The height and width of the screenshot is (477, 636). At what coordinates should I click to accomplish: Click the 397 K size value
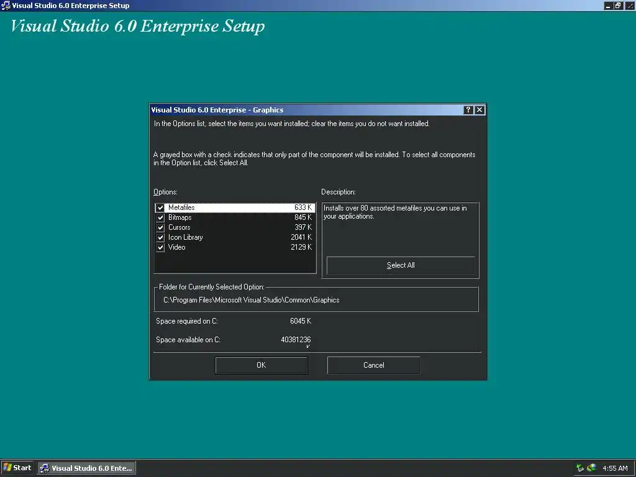tap(303, 227)
